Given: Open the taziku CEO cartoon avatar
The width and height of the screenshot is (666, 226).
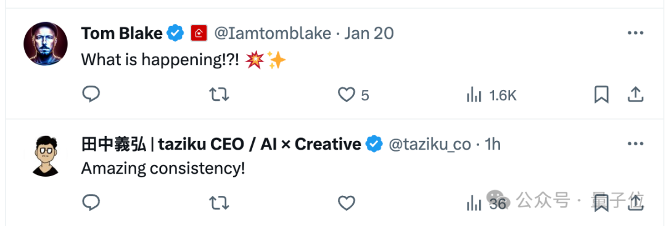Looking at the screenshot, I should [46, 156].
